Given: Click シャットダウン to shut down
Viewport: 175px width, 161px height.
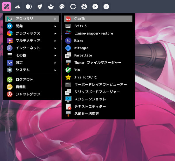Looking at the screenshot, I should [x=28, y=94].
